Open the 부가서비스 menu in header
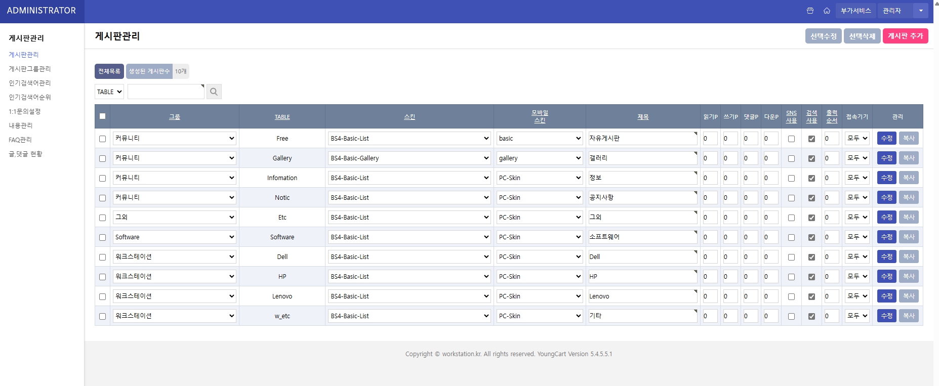This screenshot has width=939, height=386. [856, 11]
